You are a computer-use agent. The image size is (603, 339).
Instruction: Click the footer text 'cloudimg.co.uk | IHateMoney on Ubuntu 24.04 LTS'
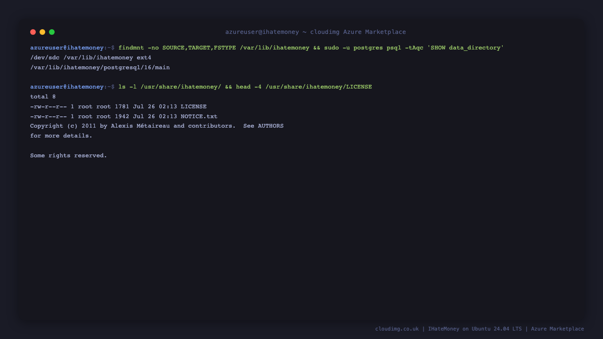tap(448, 329)
